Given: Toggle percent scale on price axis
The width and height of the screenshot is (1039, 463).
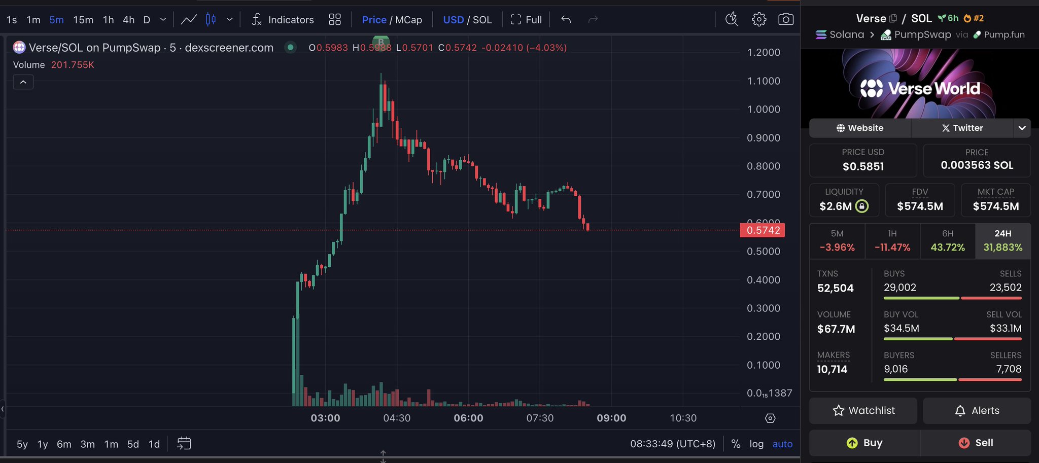Looking at the screenshot, I should [x=736, y=444].
